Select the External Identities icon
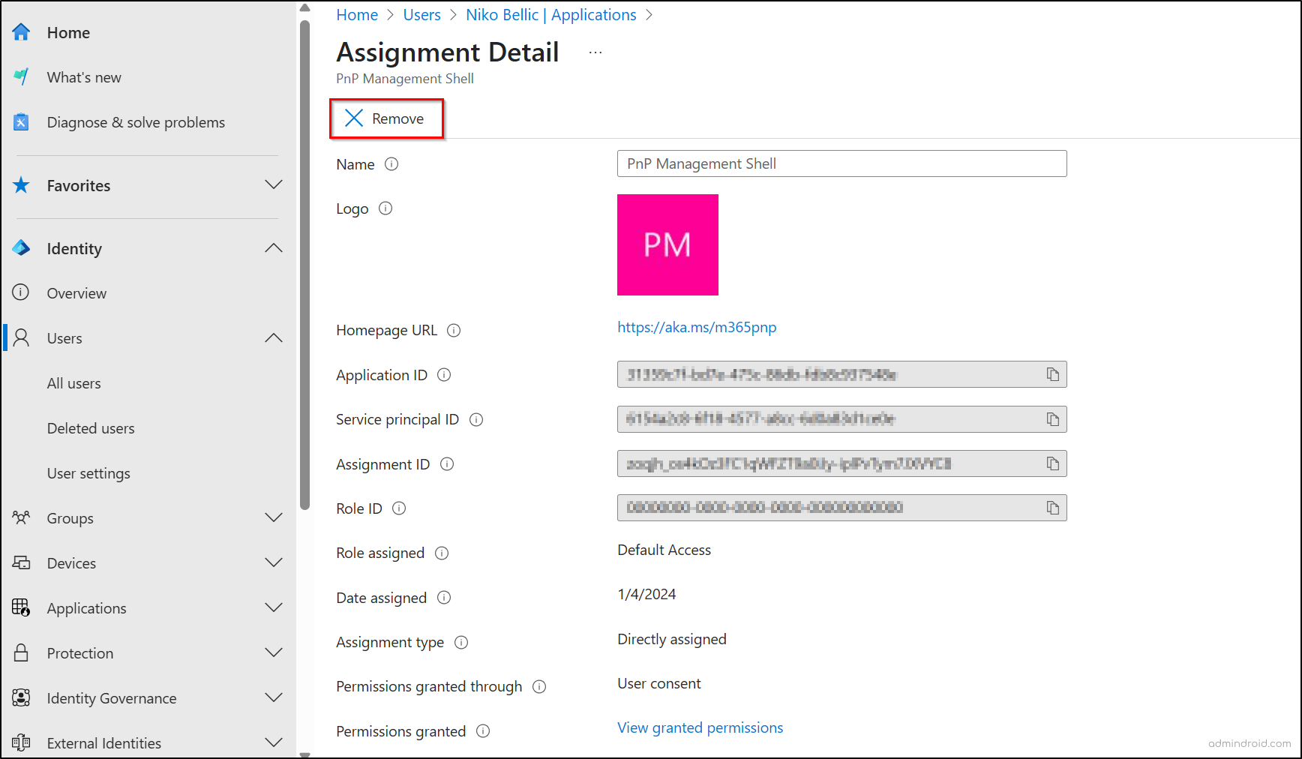This screenshot has width=1302, height=759. pyautogui.click(x=21, y=742)
